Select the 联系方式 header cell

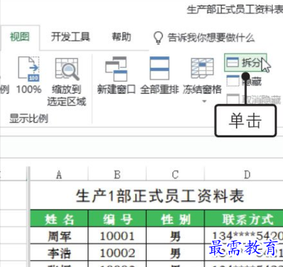click(244, 219)
